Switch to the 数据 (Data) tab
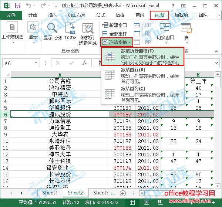The width and height of the screenshot is (222, 207). point(120,15)
